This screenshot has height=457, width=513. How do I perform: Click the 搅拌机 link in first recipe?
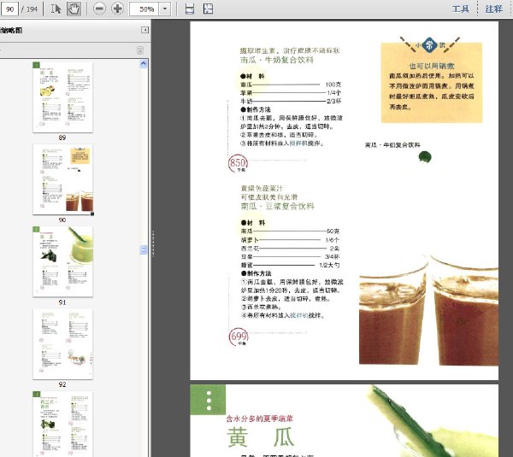[298, 144]
